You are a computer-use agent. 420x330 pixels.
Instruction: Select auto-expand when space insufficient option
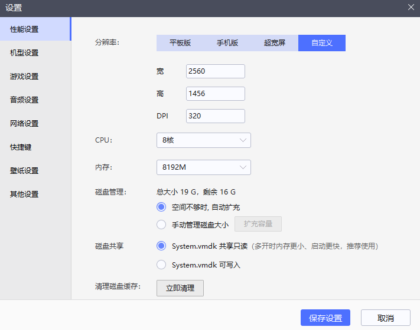161,207
